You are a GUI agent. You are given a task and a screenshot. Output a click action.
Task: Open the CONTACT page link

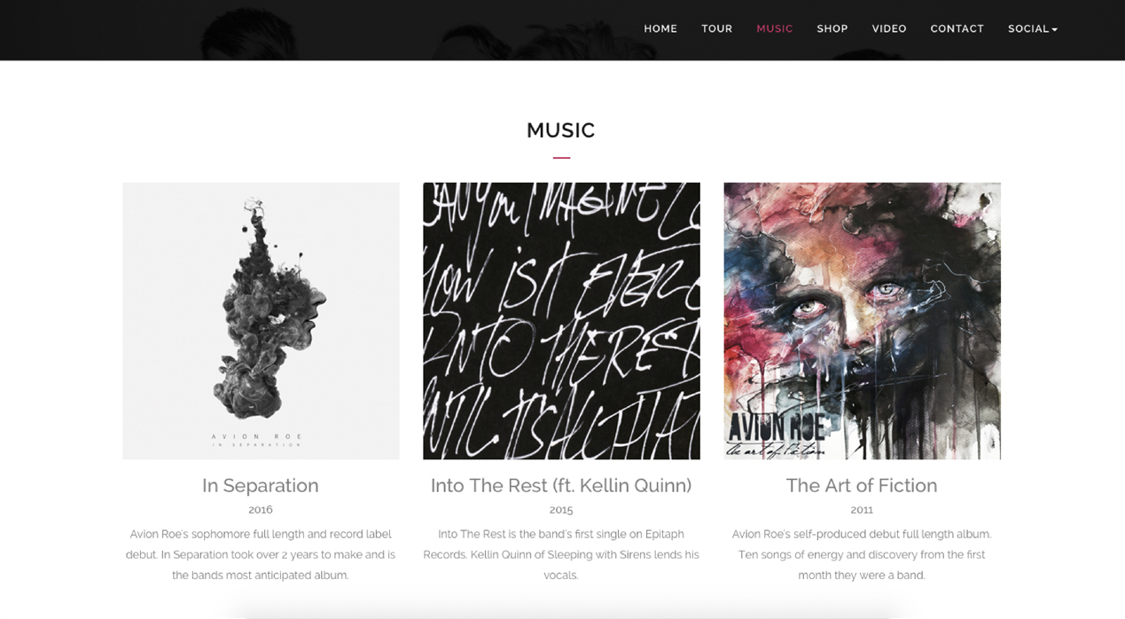[x=957, y=29]
